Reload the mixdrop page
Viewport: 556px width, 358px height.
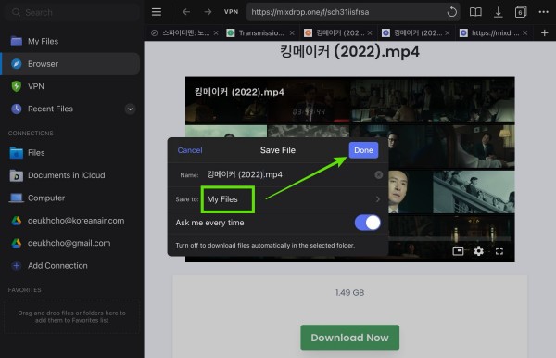pyautogui.click(x=452, y=12)
